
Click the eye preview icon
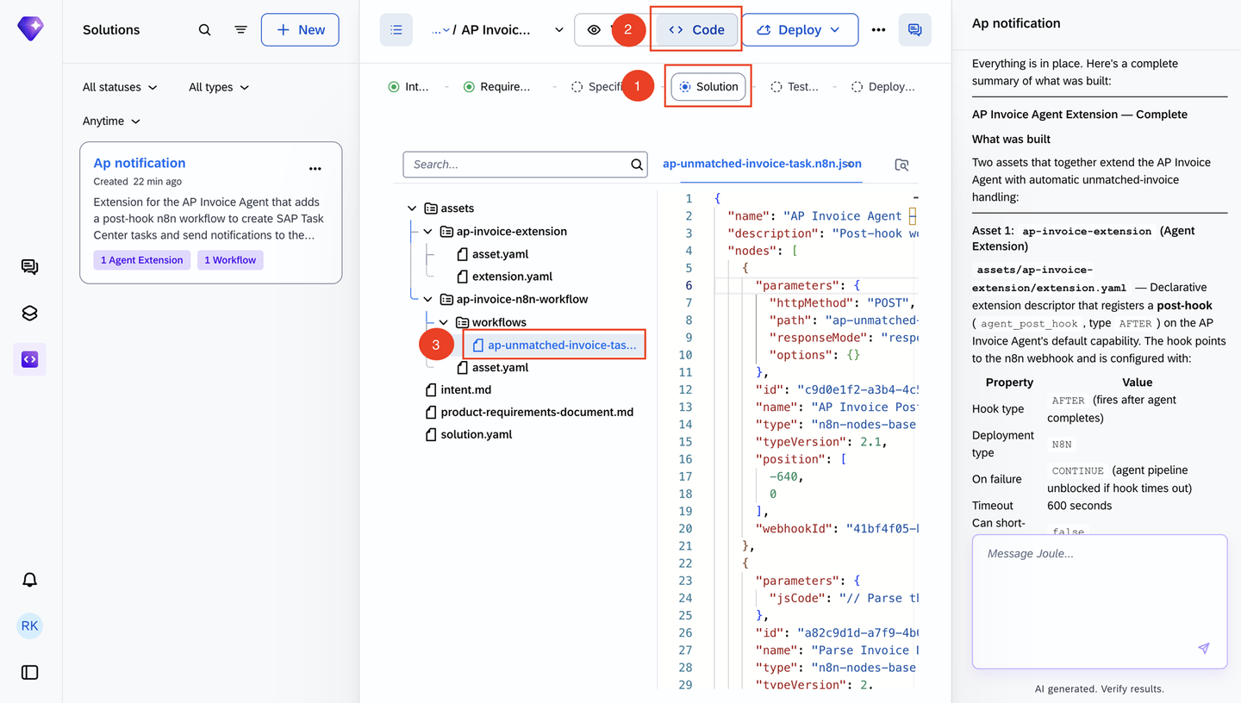(x=594, y=29)
